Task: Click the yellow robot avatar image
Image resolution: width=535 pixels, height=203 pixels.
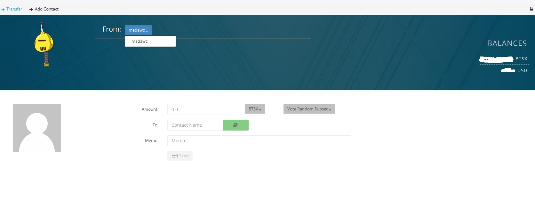Action: click(x=44, y=44)
